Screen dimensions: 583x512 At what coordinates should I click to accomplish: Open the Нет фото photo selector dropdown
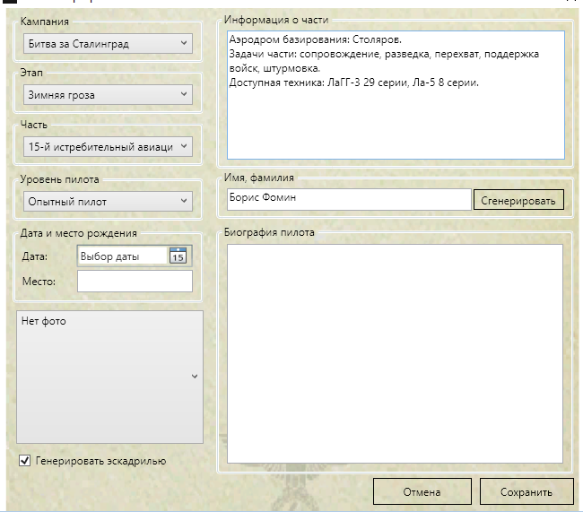109,377
